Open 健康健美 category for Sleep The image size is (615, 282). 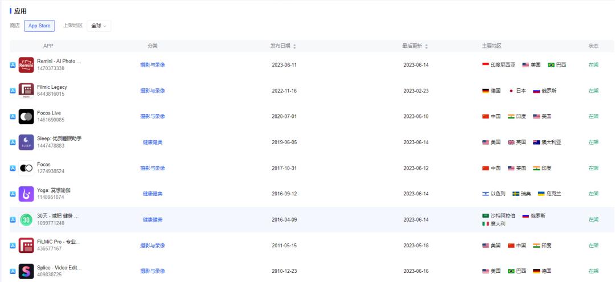[153, 142]
